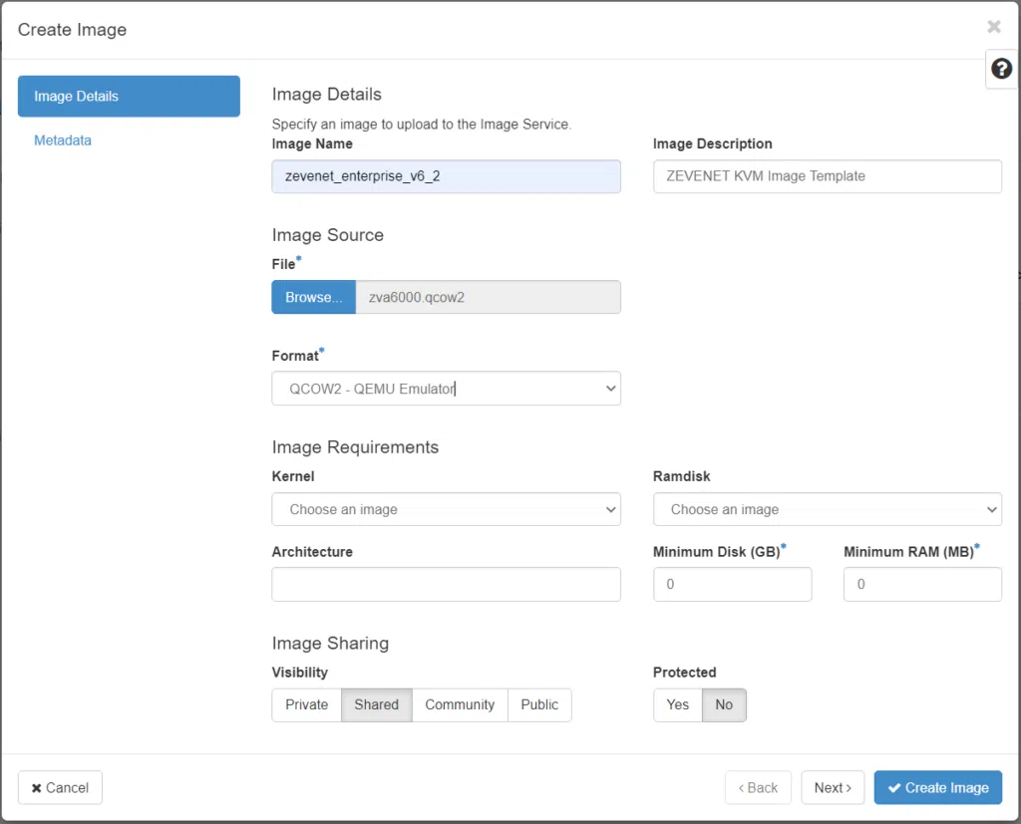This screenshot has height=824, width=1021.
Task: Keep Protected set to No
Action: (x=724, y=704)
